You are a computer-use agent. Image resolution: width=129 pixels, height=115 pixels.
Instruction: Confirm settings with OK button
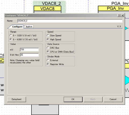73,99
